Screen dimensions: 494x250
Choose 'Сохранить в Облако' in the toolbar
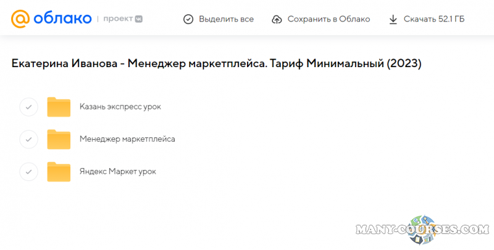(x=329, y=19)
